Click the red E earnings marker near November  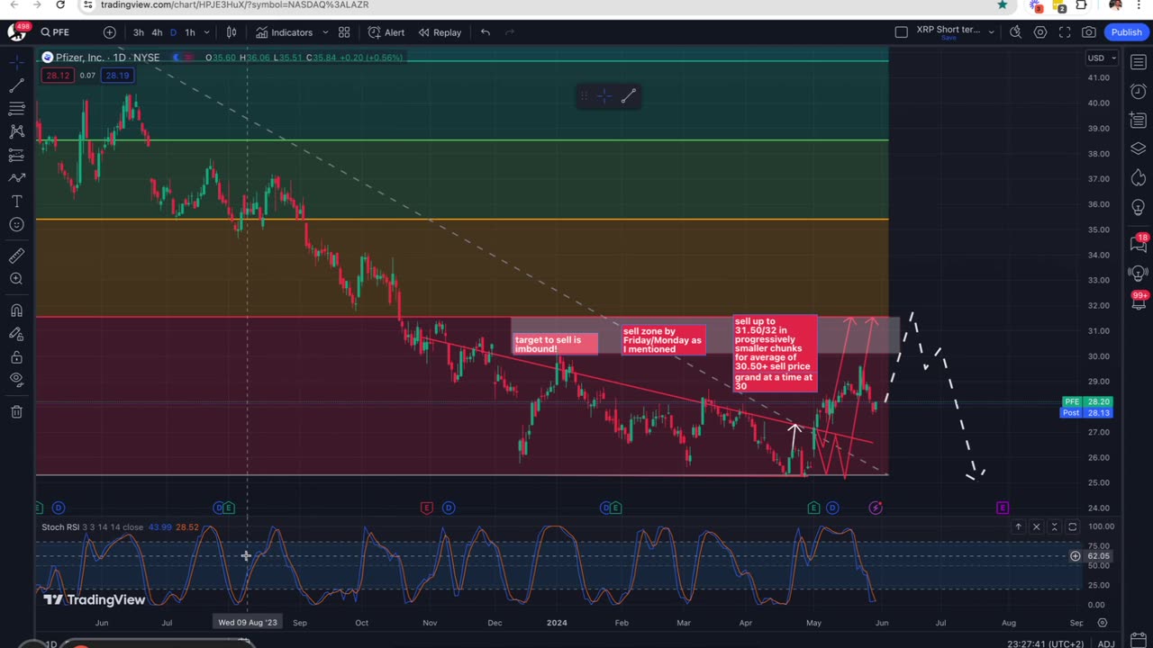click(x=427, y=508)
